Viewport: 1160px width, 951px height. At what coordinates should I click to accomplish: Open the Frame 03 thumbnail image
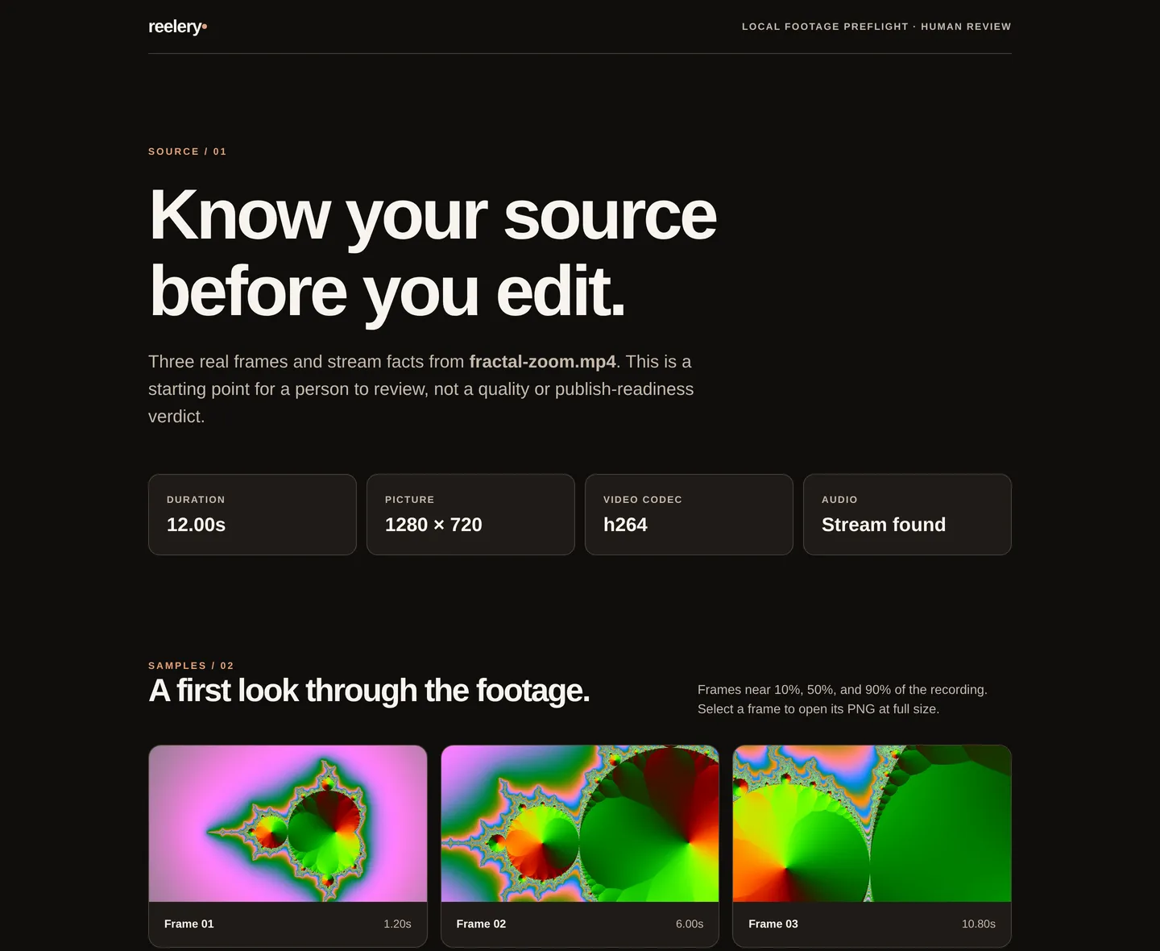872,824
